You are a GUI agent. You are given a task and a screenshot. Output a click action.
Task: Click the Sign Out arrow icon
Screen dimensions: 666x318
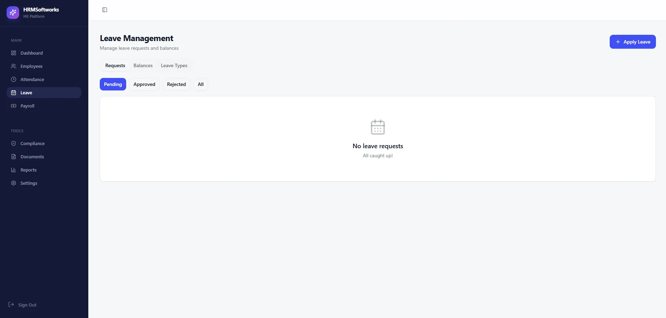click(x=11, y=304)
